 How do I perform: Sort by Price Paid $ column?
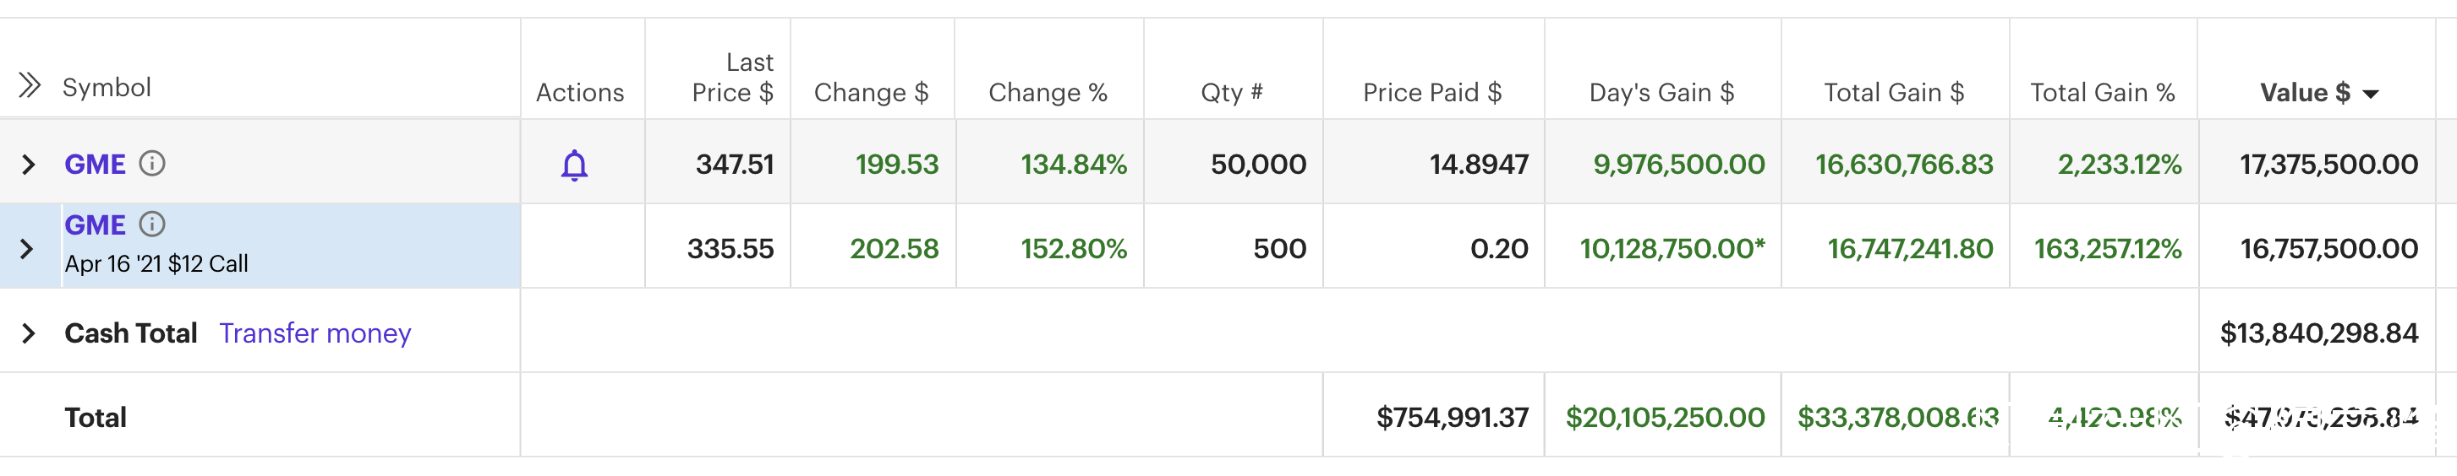[x=1431, y=92]
